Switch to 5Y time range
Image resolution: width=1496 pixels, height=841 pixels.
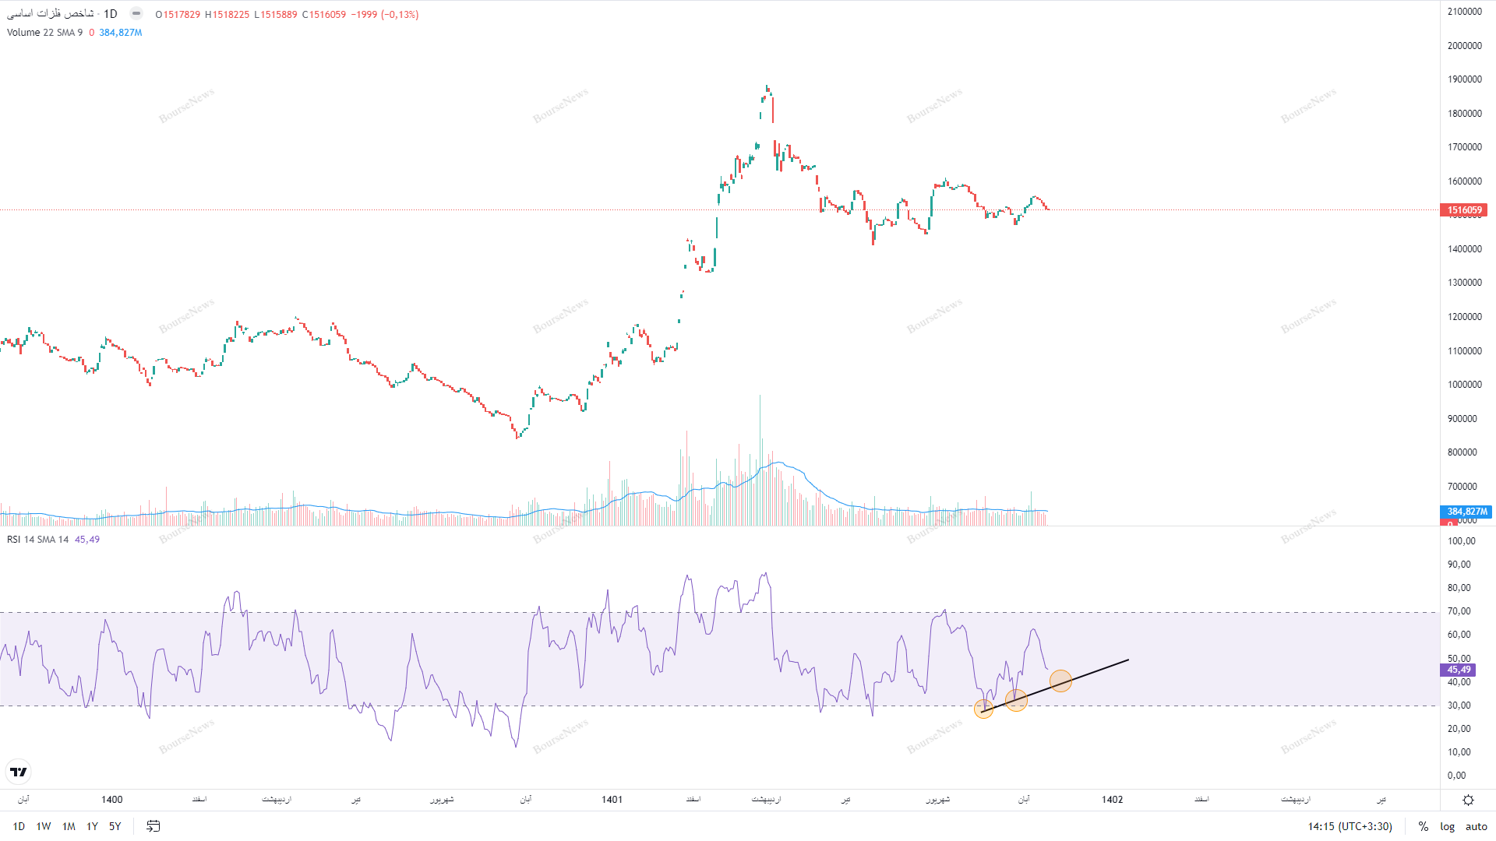(x=115, y=826)
